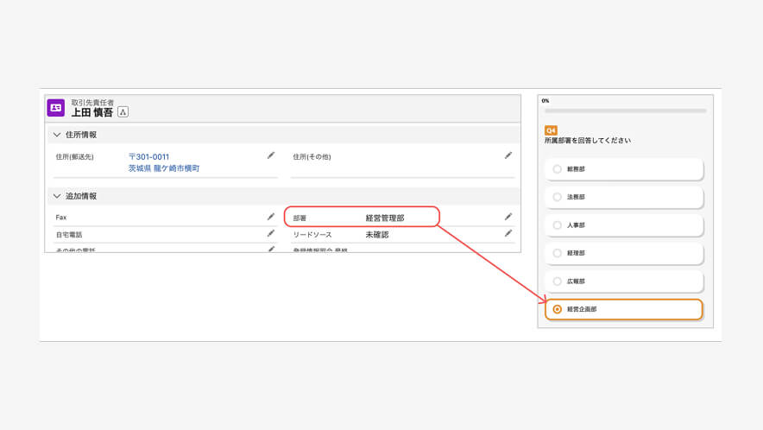Edit the 部署 field with pencil icon
Viewport: 763px width, 430px height.
[x=508, y=217]
